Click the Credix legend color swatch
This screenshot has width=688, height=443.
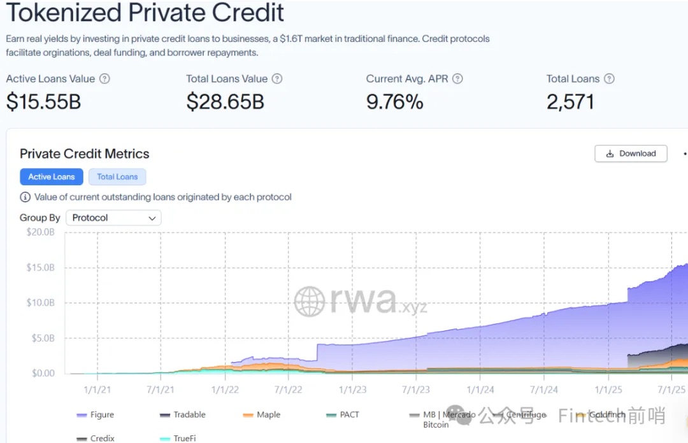pos(82,439)
